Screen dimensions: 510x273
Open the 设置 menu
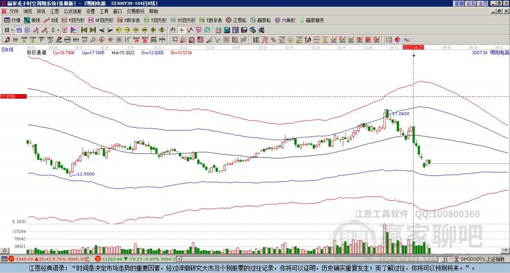91,11
